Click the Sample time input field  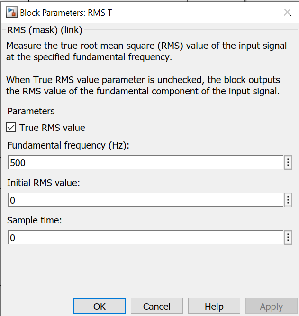[145, 237]
